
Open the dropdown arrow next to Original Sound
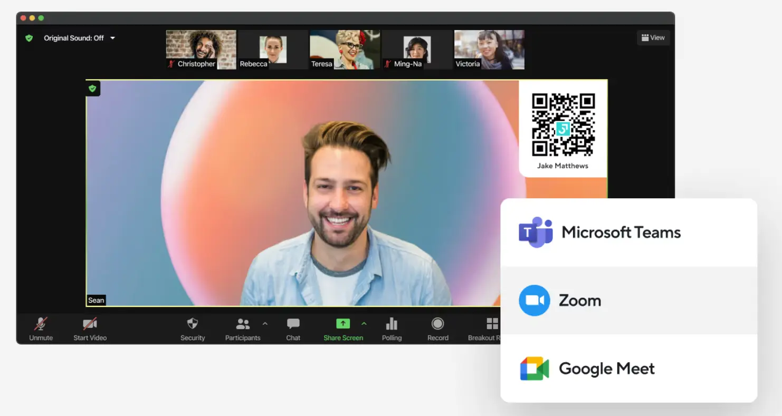tap(112, 38)
